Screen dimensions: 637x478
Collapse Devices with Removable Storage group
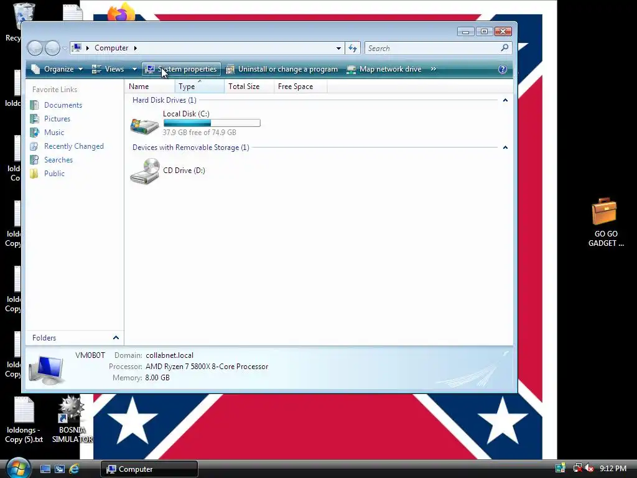505,147
